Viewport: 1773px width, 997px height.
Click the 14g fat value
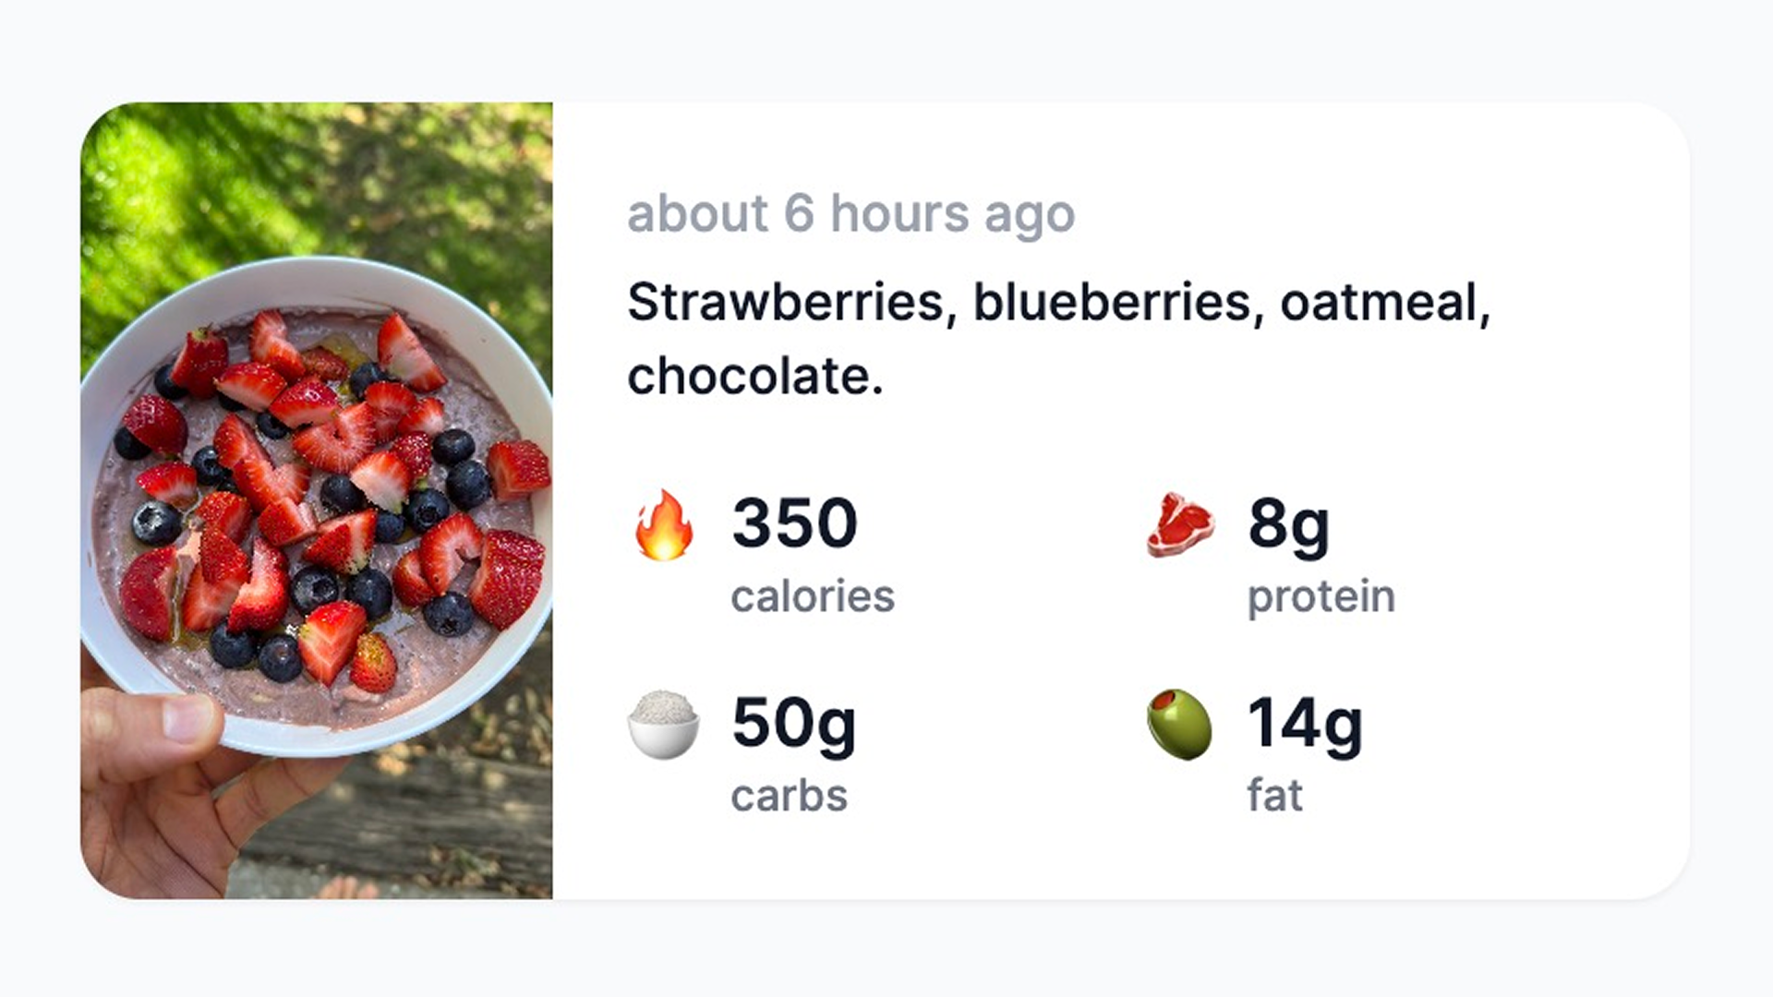(x=1305, y=726)
